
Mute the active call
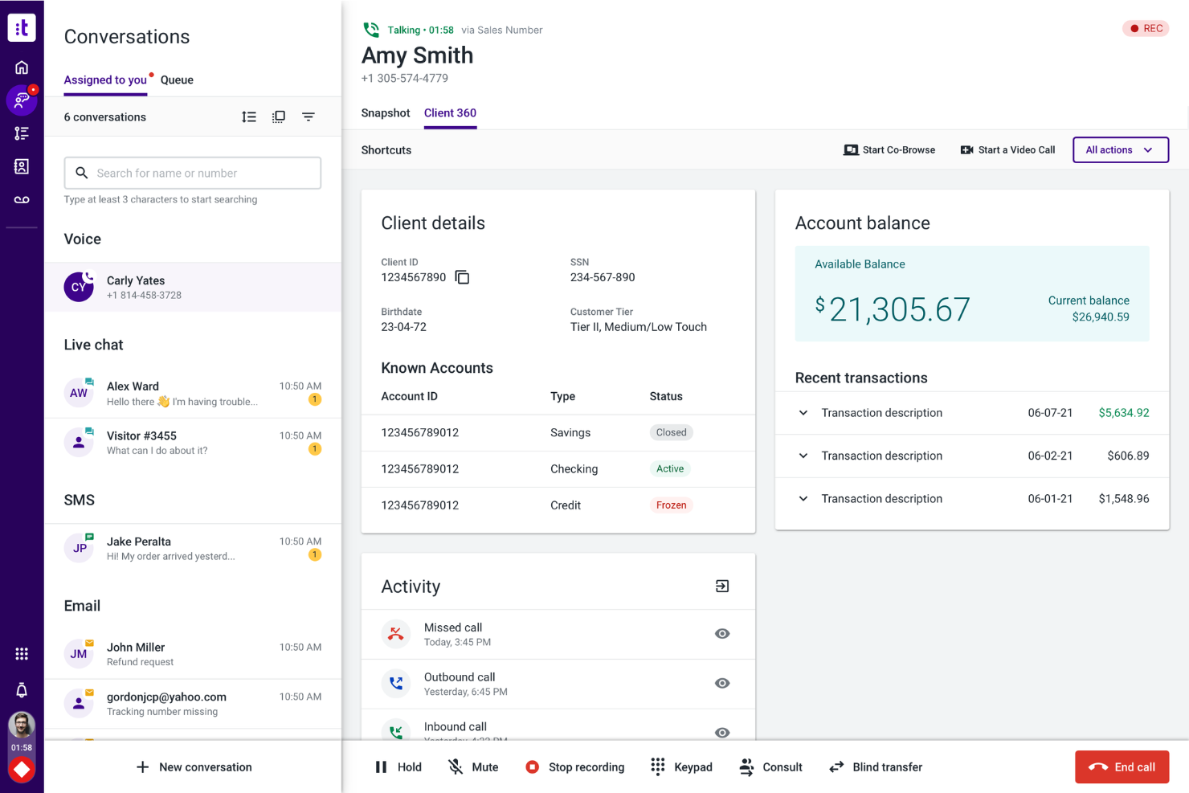(x=472, y=766)
